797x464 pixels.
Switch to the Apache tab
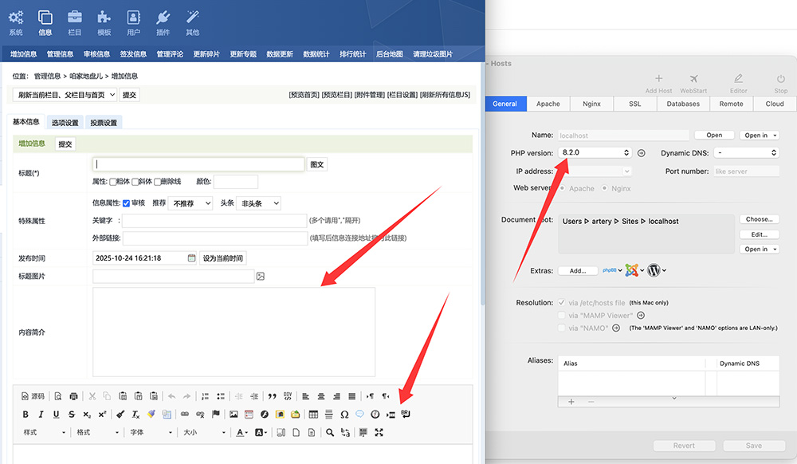[x=548, y=104]
